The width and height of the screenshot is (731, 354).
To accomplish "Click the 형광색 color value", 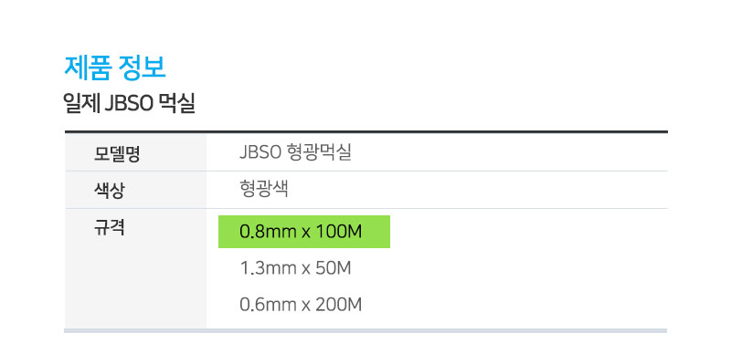I will (x=263, y=190).
